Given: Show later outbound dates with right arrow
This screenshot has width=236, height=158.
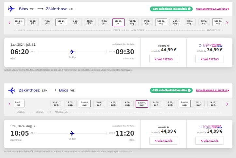Looking at the screenshot, I should point(227,23).
